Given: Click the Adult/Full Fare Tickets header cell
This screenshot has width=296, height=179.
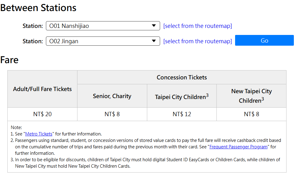Looking at the screenshot, I should [43, 89].
